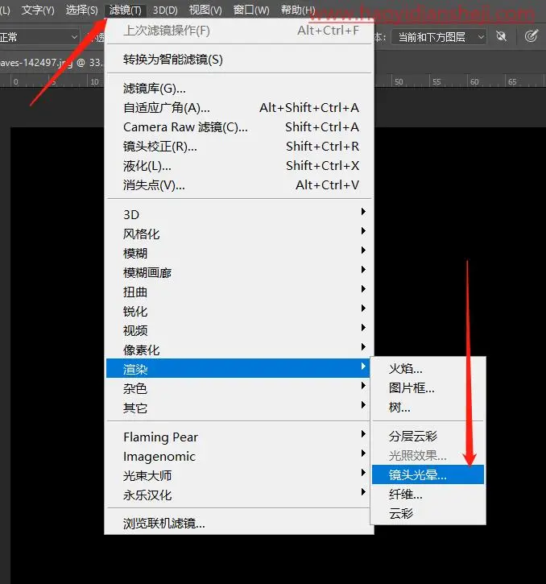Open the 当前和下方图层 sample dropdown
Image resolution: width=546 pixels, height=584 pixels.
(439, 37)
